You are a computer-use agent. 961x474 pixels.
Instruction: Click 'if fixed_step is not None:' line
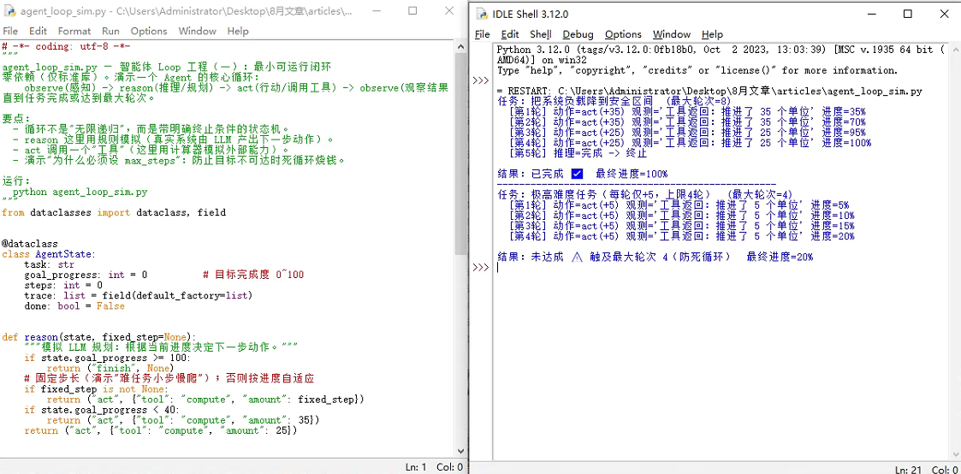(x=95, y=389)
